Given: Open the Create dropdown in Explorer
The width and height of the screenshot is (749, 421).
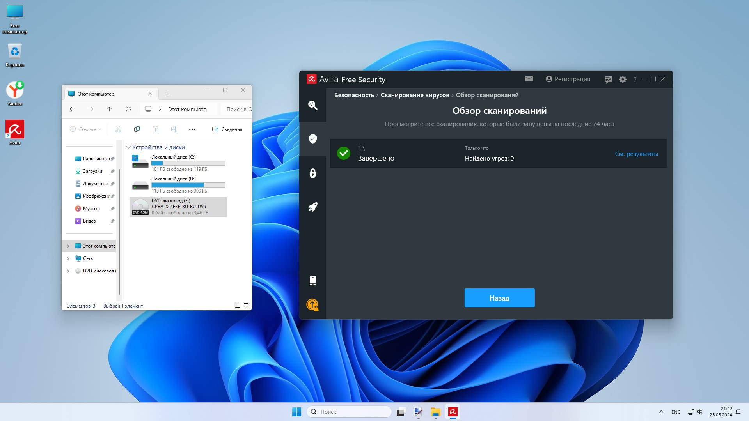Looking at the screenshot, I should coord(86,129).
